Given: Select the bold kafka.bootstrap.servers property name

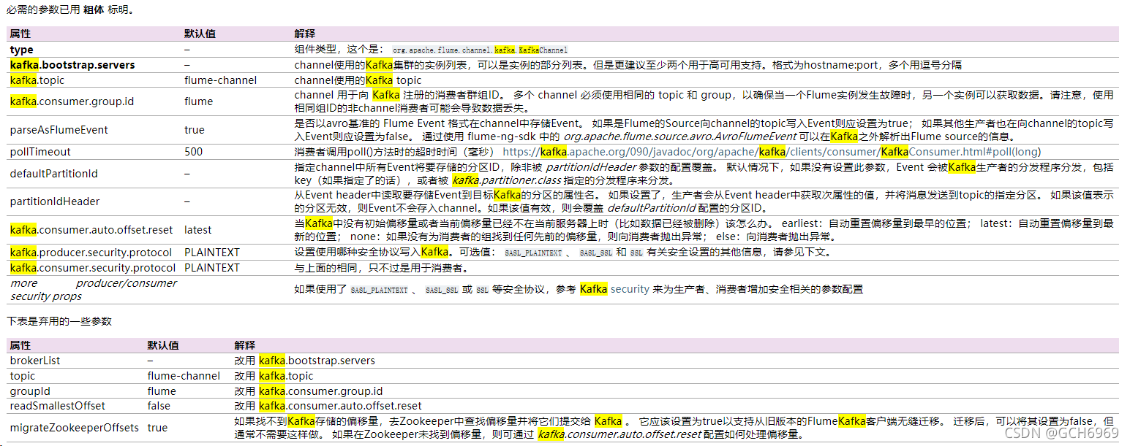Looking at the screenshot, I should point(71,64).
